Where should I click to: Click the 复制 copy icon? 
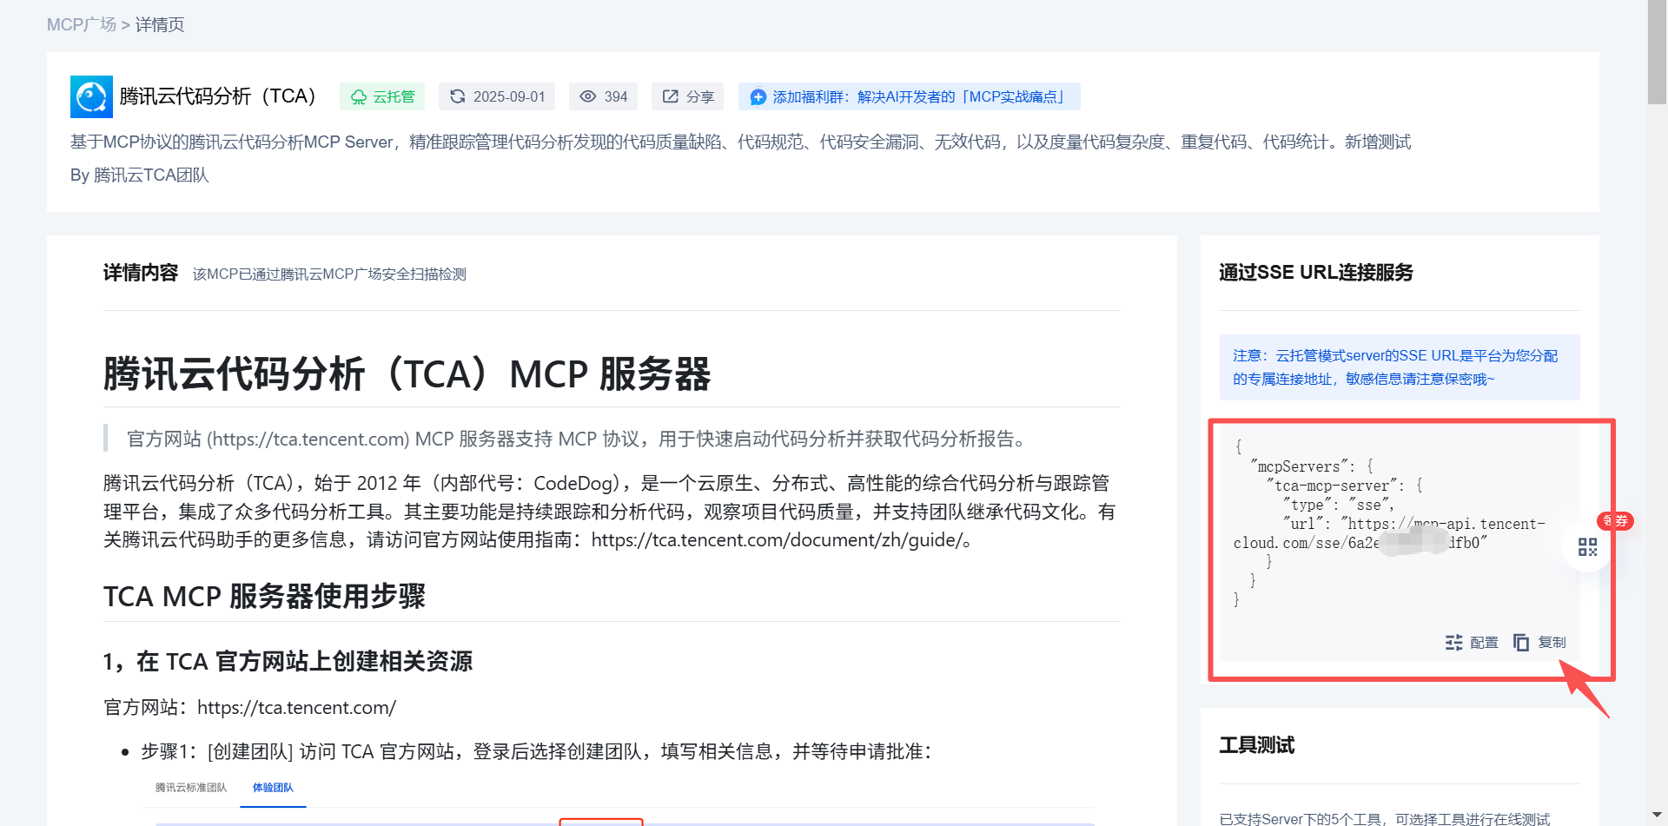click(x=1521, y=642)
